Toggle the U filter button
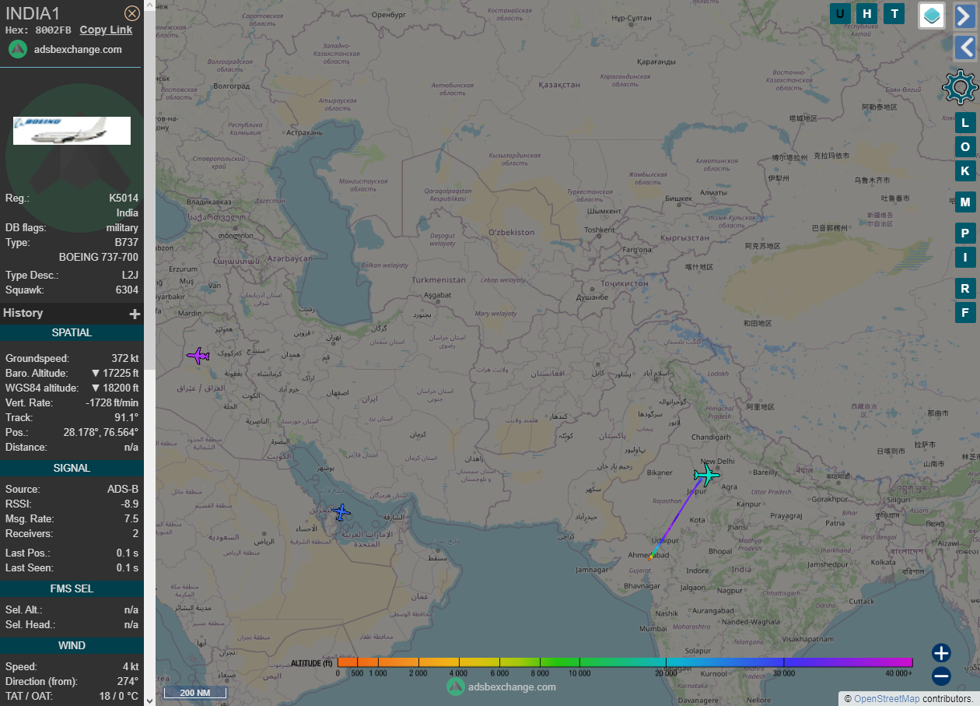980x706 pixels. (840, 13)
